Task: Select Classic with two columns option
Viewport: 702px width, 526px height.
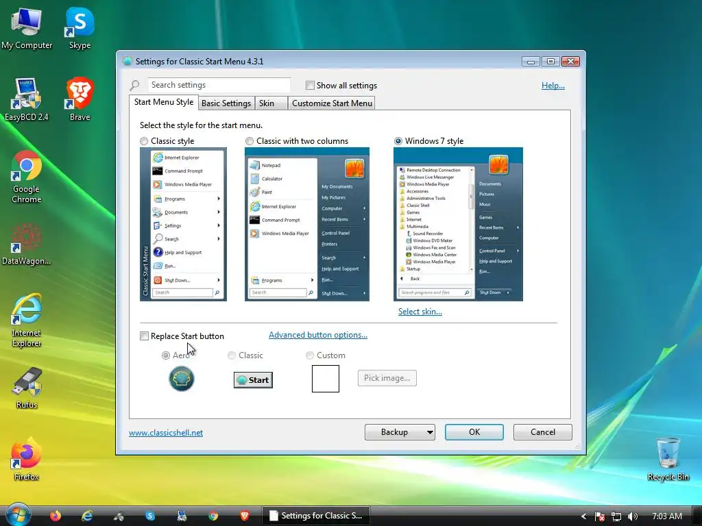Action: [250, 141]
